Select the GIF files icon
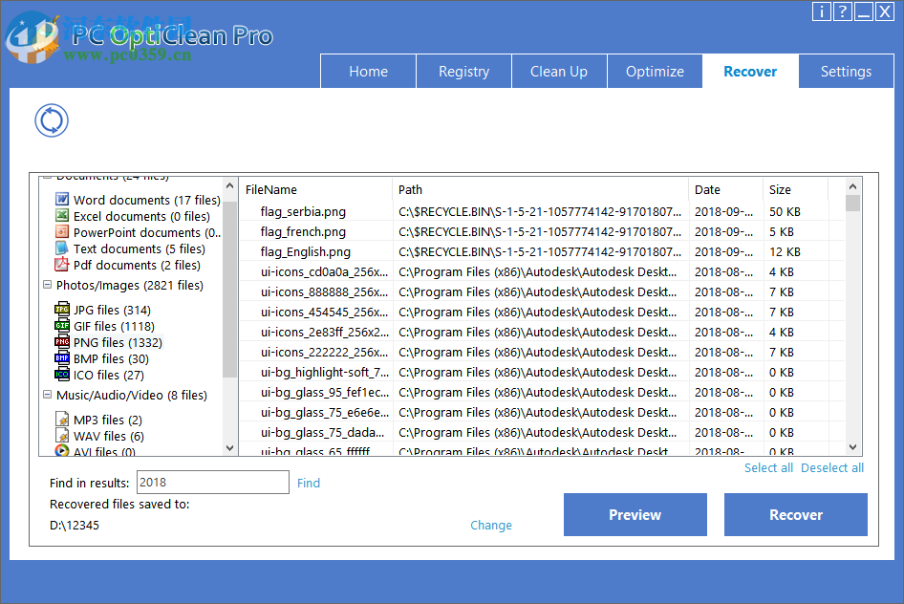904x604 pixels. pos(62,326)
